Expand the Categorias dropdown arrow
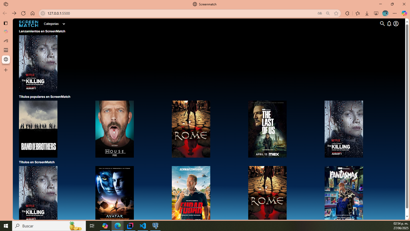The width and height of the screenshot is (410, 231). pos(64,24)
